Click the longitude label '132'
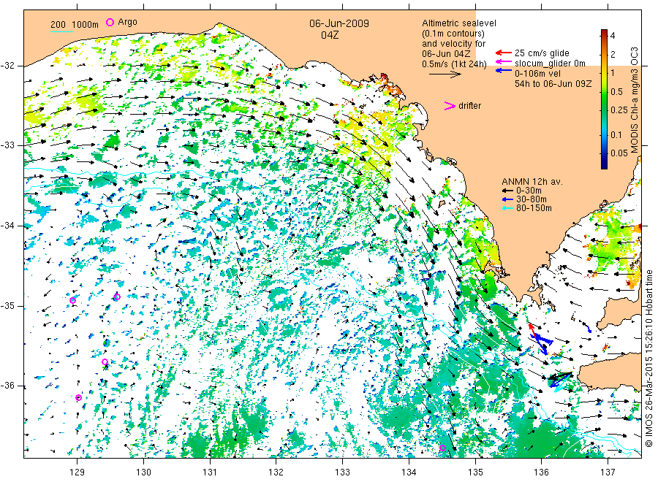This screenshot has width=658, height=482. click(x=276, y=473)
